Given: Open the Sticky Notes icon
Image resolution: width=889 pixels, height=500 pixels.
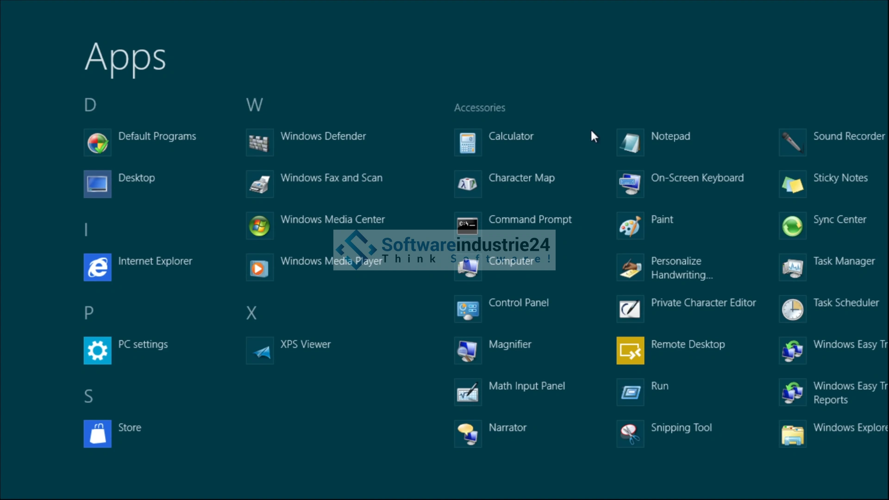Looking at the screenshot, I should pos(792,184).
